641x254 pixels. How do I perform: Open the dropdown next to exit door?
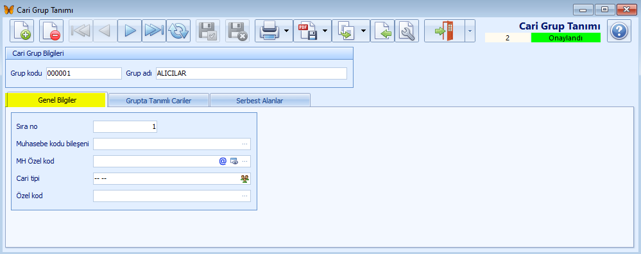(470, 31)
